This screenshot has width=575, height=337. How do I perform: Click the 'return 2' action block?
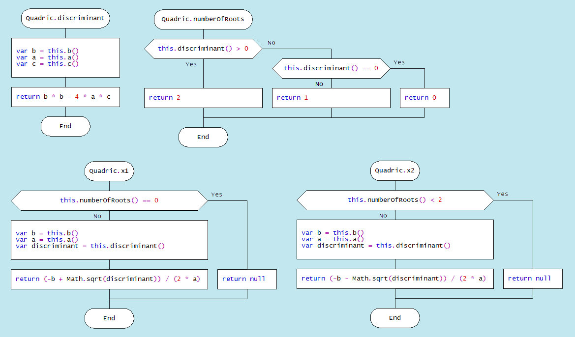tap(203, 98)
